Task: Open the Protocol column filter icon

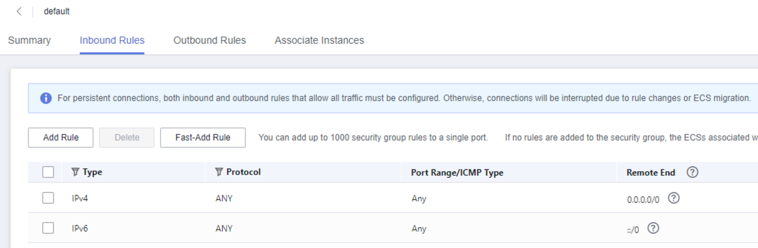Action: coord(219,172)
